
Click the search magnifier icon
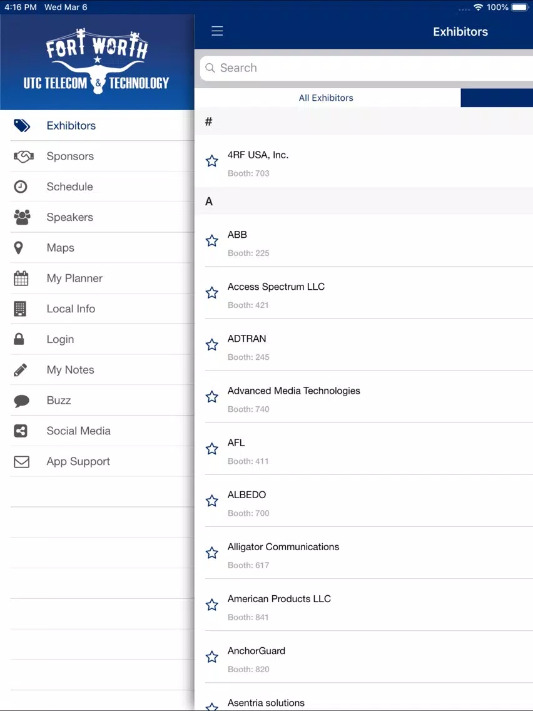point(210,68)
